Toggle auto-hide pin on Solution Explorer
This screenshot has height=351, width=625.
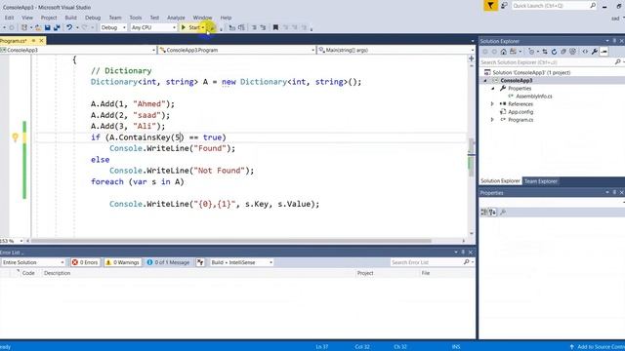614,41
